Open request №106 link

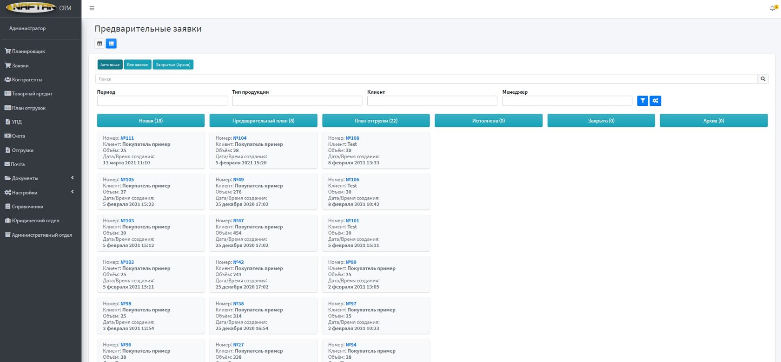(352, 180)
